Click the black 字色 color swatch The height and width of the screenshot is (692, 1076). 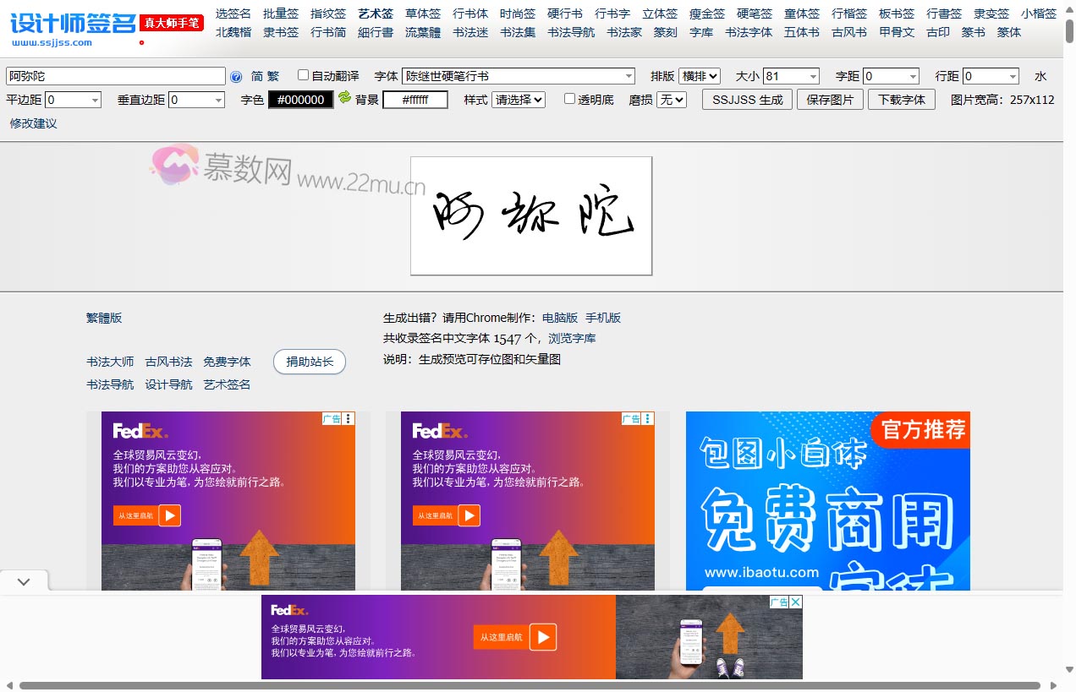tap(301, 100)
